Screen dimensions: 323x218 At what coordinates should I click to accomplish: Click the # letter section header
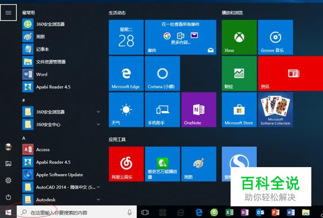click(23, 100)
